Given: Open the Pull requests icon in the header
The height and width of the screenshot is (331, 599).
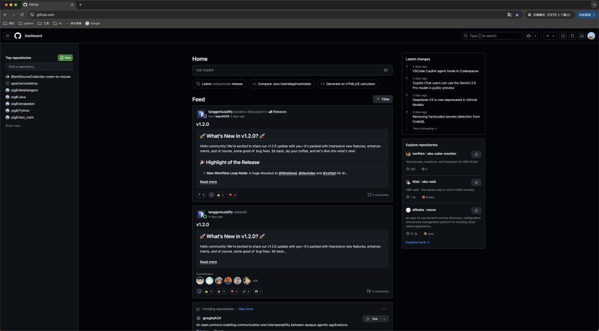Looking at the screenshot, I should pyautogui.click(x=572, y=36).
